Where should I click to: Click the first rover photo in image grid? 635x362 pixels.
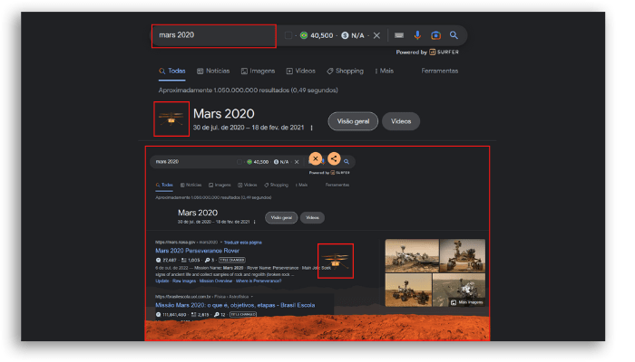point(412,255)
